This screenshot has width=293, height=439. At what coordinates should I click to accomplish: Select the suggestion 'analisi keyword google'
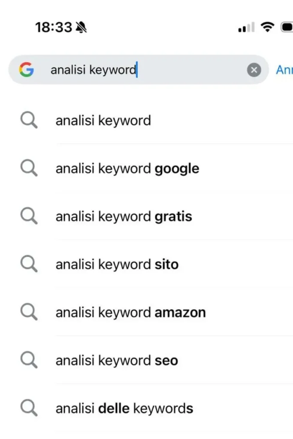127,168
